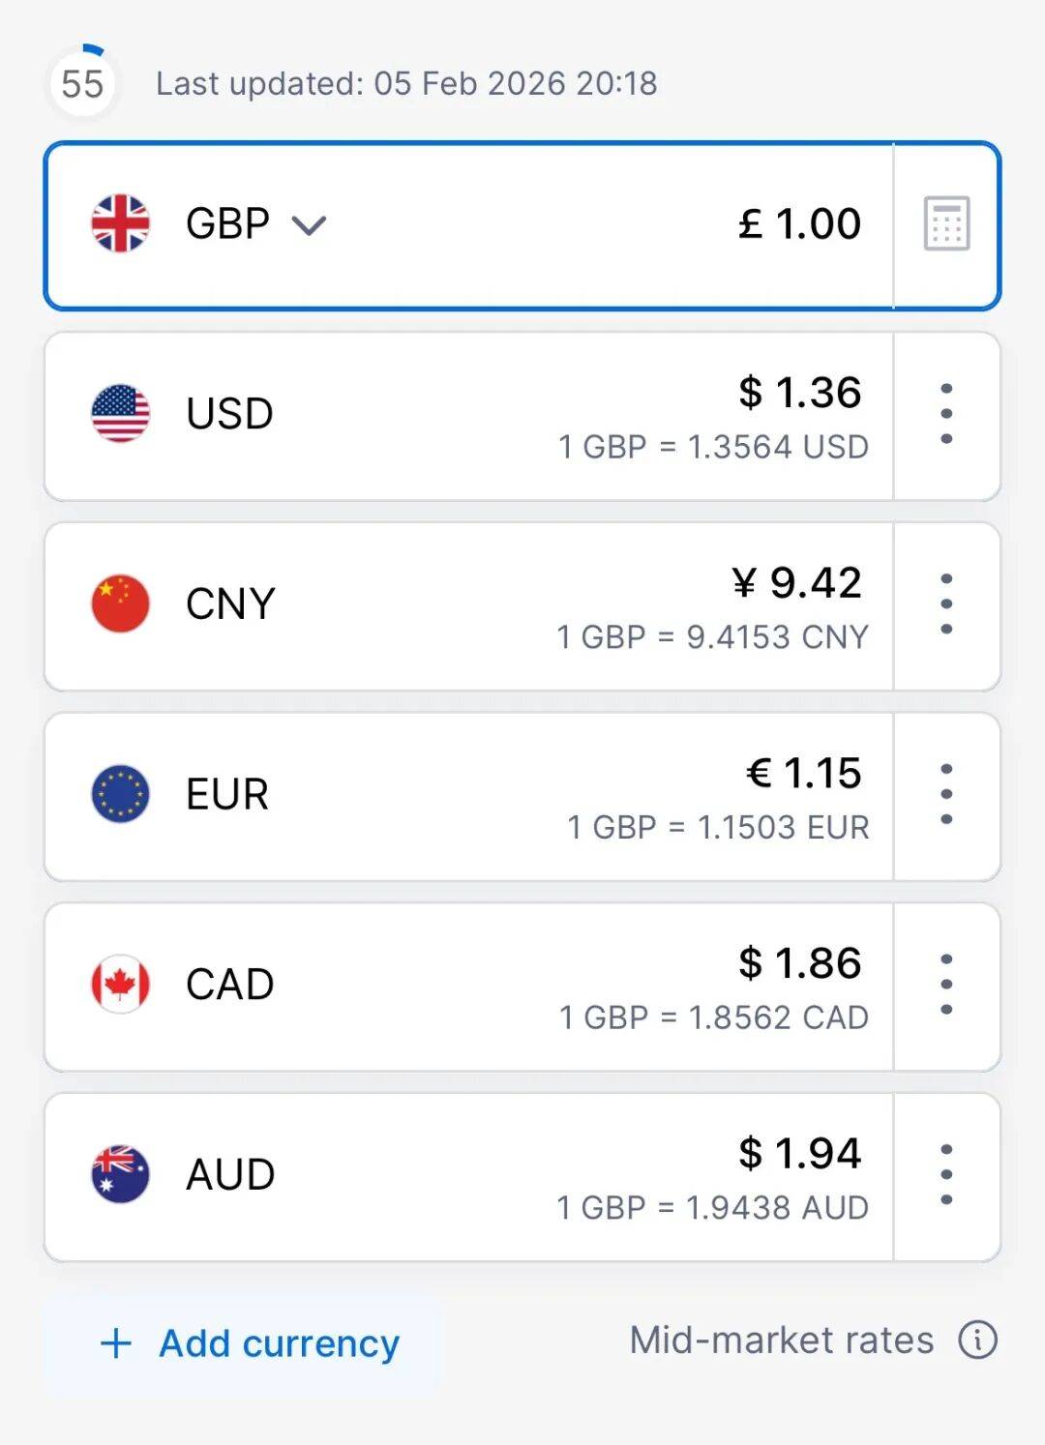Open the CNY row three-dot menu

946,605
